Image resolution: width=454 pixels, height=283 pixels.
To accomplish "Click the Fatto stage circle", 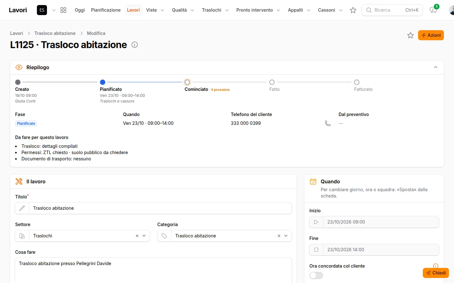I will point(272,82).
